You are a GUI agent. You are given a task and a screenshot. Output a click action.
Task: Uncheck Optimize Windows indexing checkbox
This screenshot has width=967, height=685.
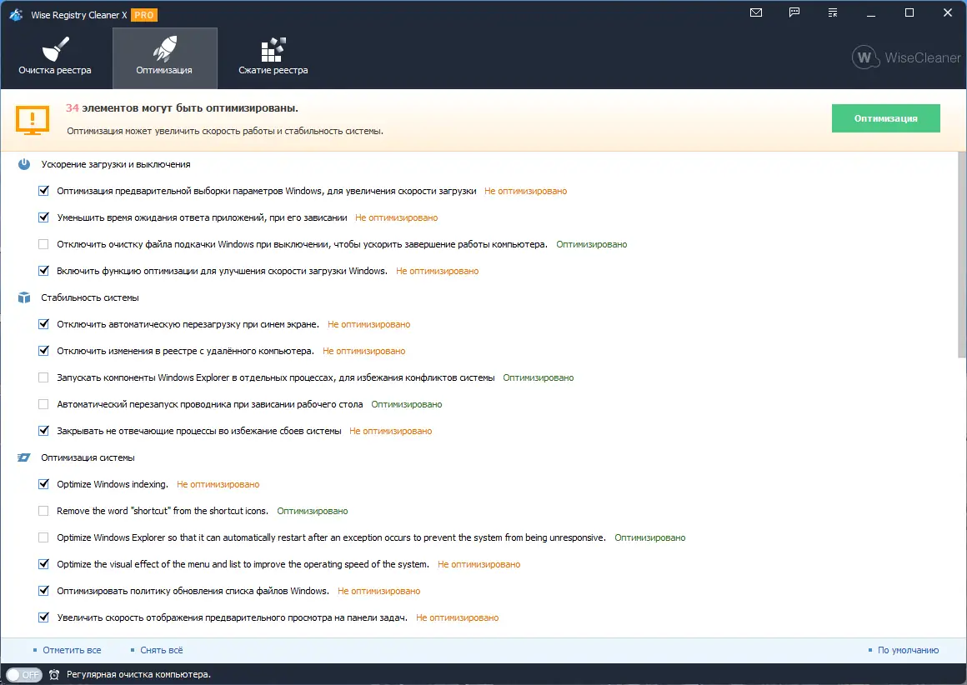44,484
